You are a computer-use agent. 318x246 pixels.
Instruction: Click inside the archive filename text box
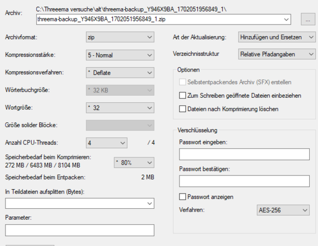[x=159, y=20]
